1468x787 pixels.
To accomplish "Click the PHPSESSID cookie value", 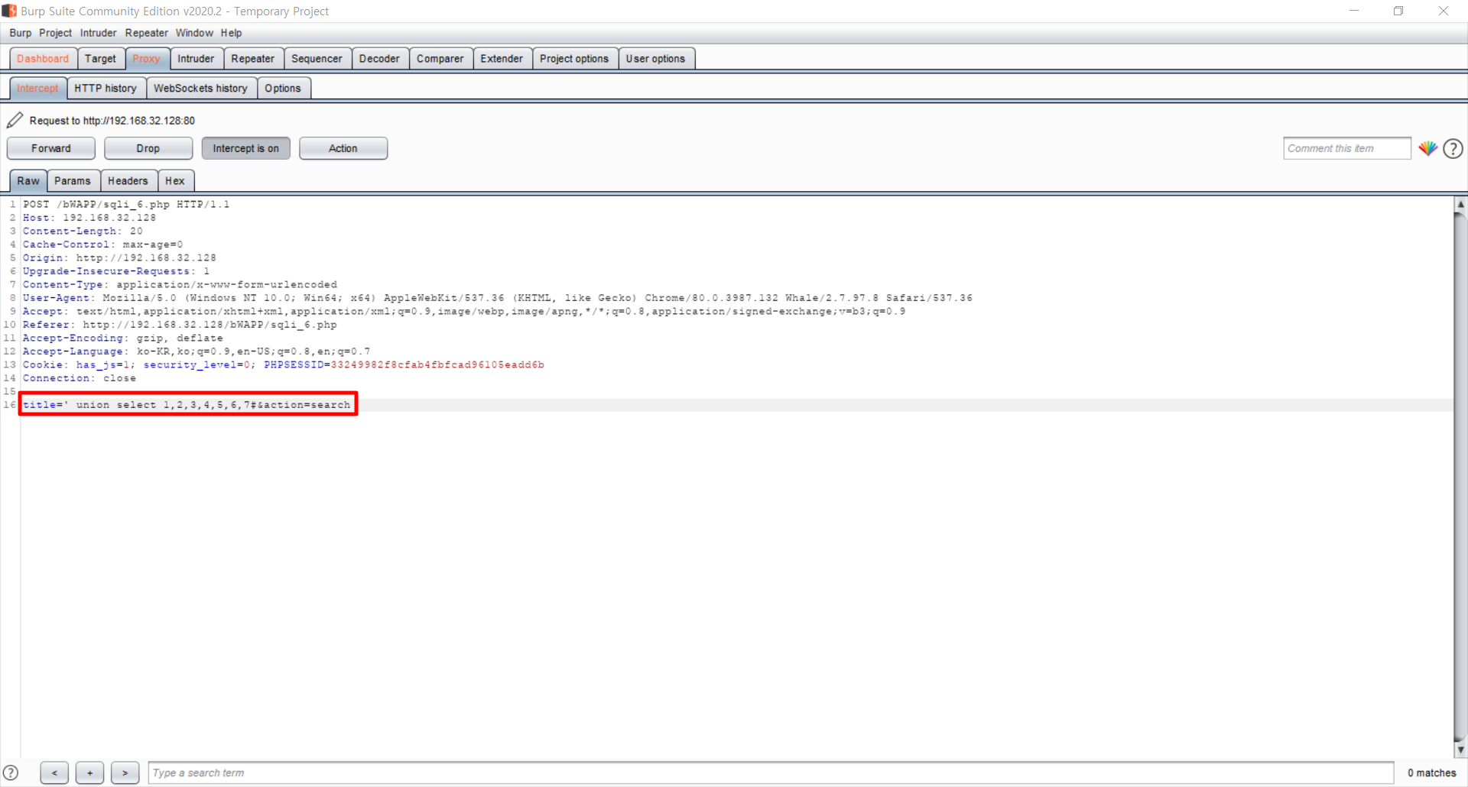I will click(437, 364).
